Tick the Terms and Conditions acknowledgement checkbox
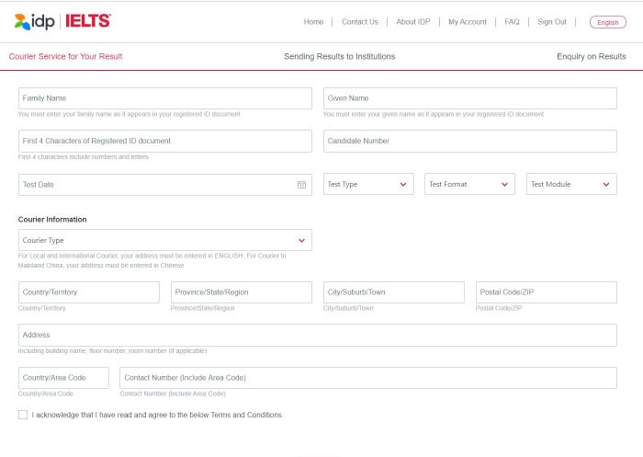Screen dimensions: 643x457 [x=23, y=415]
